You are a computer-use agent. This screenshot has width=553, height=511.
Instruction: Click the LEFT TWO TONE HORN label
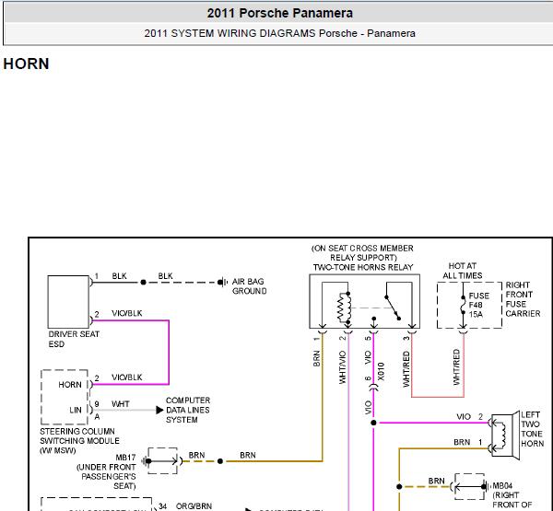point(532,429)
